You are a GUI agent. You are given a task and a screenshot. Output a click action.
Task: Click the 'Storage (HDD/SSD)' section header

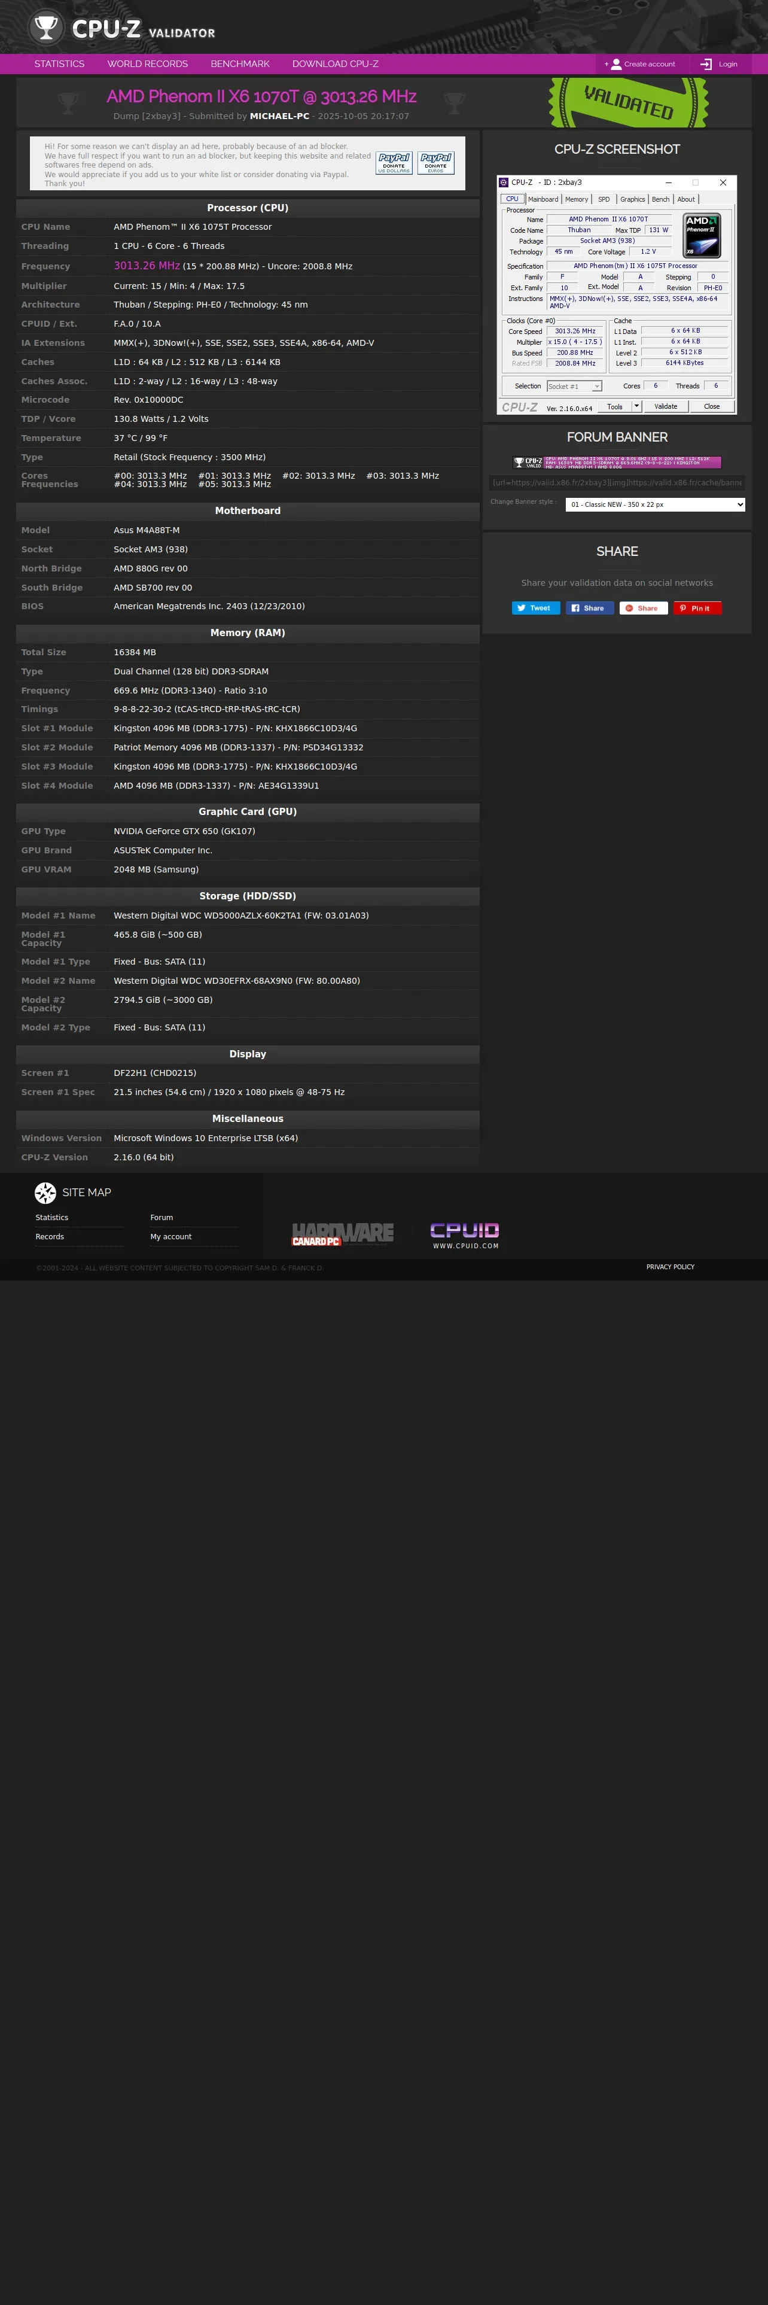(248, 896)
